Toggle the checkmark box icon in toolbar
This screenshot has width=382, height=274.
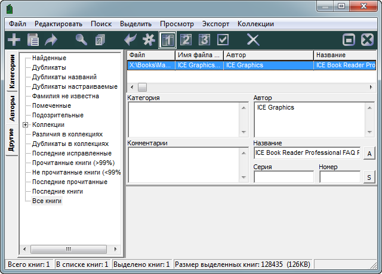pyautogui.click(x=223, y=40)
